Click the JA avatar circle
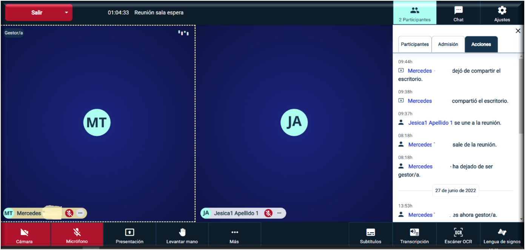This screenshot has width=525, height=250. pyautogui.click(x=294, y=122)
